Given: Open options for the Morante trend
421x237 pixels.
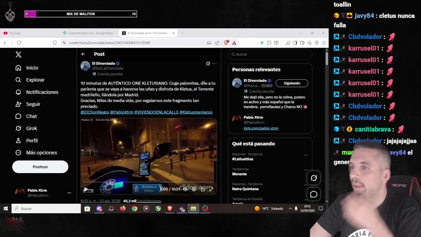Looking at the screenshot, I should coord(306,170).
